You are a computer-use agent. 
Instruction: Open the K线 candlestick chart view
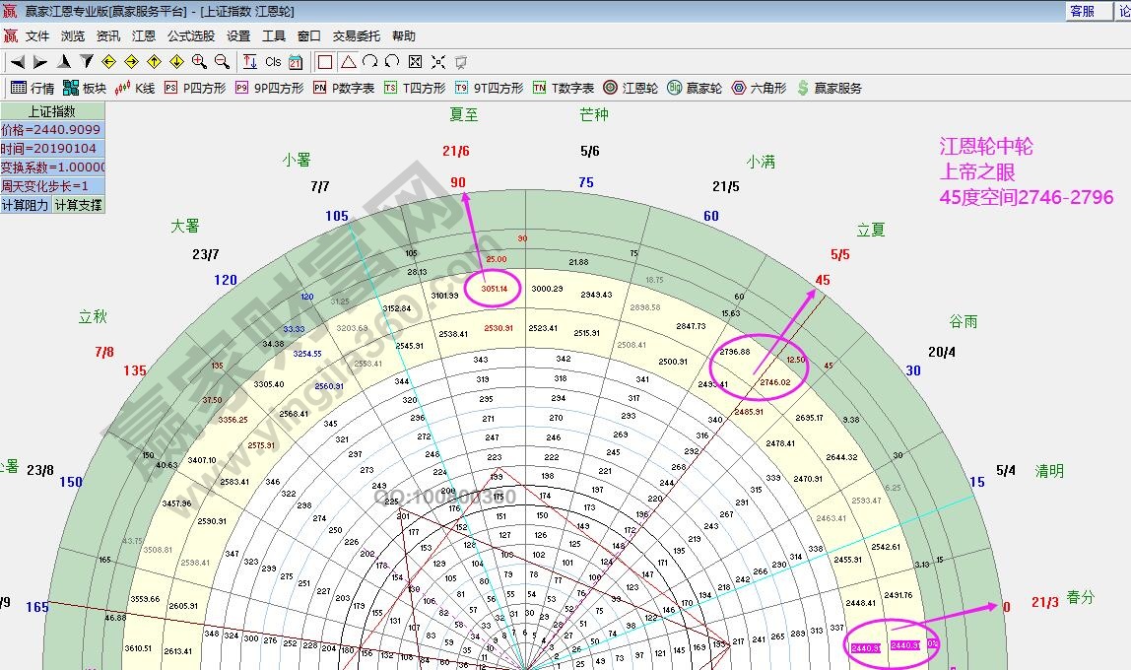click(135, 88)
